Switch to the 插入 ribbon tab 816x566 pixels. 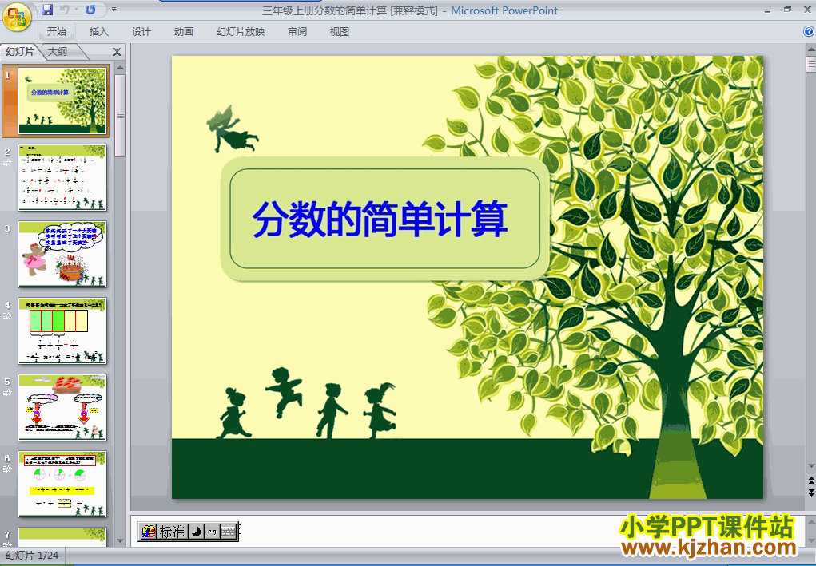(98, 32)
